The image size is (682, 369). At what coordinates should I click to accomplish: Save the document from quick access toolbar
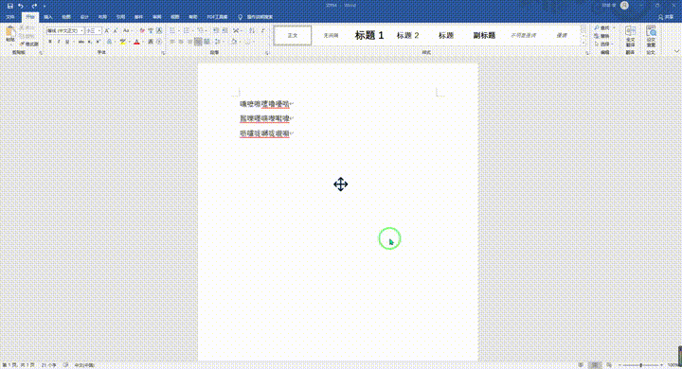click(10, 6)
